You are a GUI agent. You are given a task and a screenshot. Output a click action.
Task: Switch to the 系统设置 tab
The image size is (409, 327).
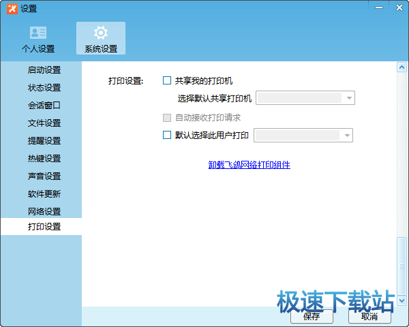(x=101, y=38)
